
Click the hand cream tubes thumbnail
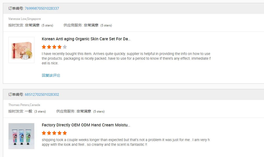tap(21, 136)
